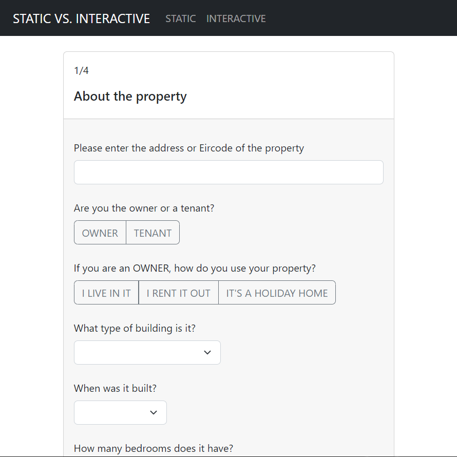
Task: Click the 'How many bedrooms' label
Action: point(153,448)
